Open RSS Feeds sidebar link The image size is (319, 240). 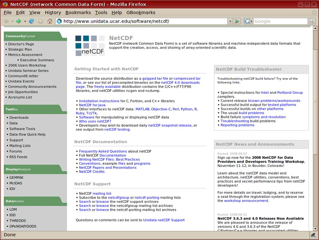18,157
